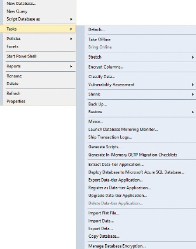Select Ship Transaction Logs... option

[110, 137]
